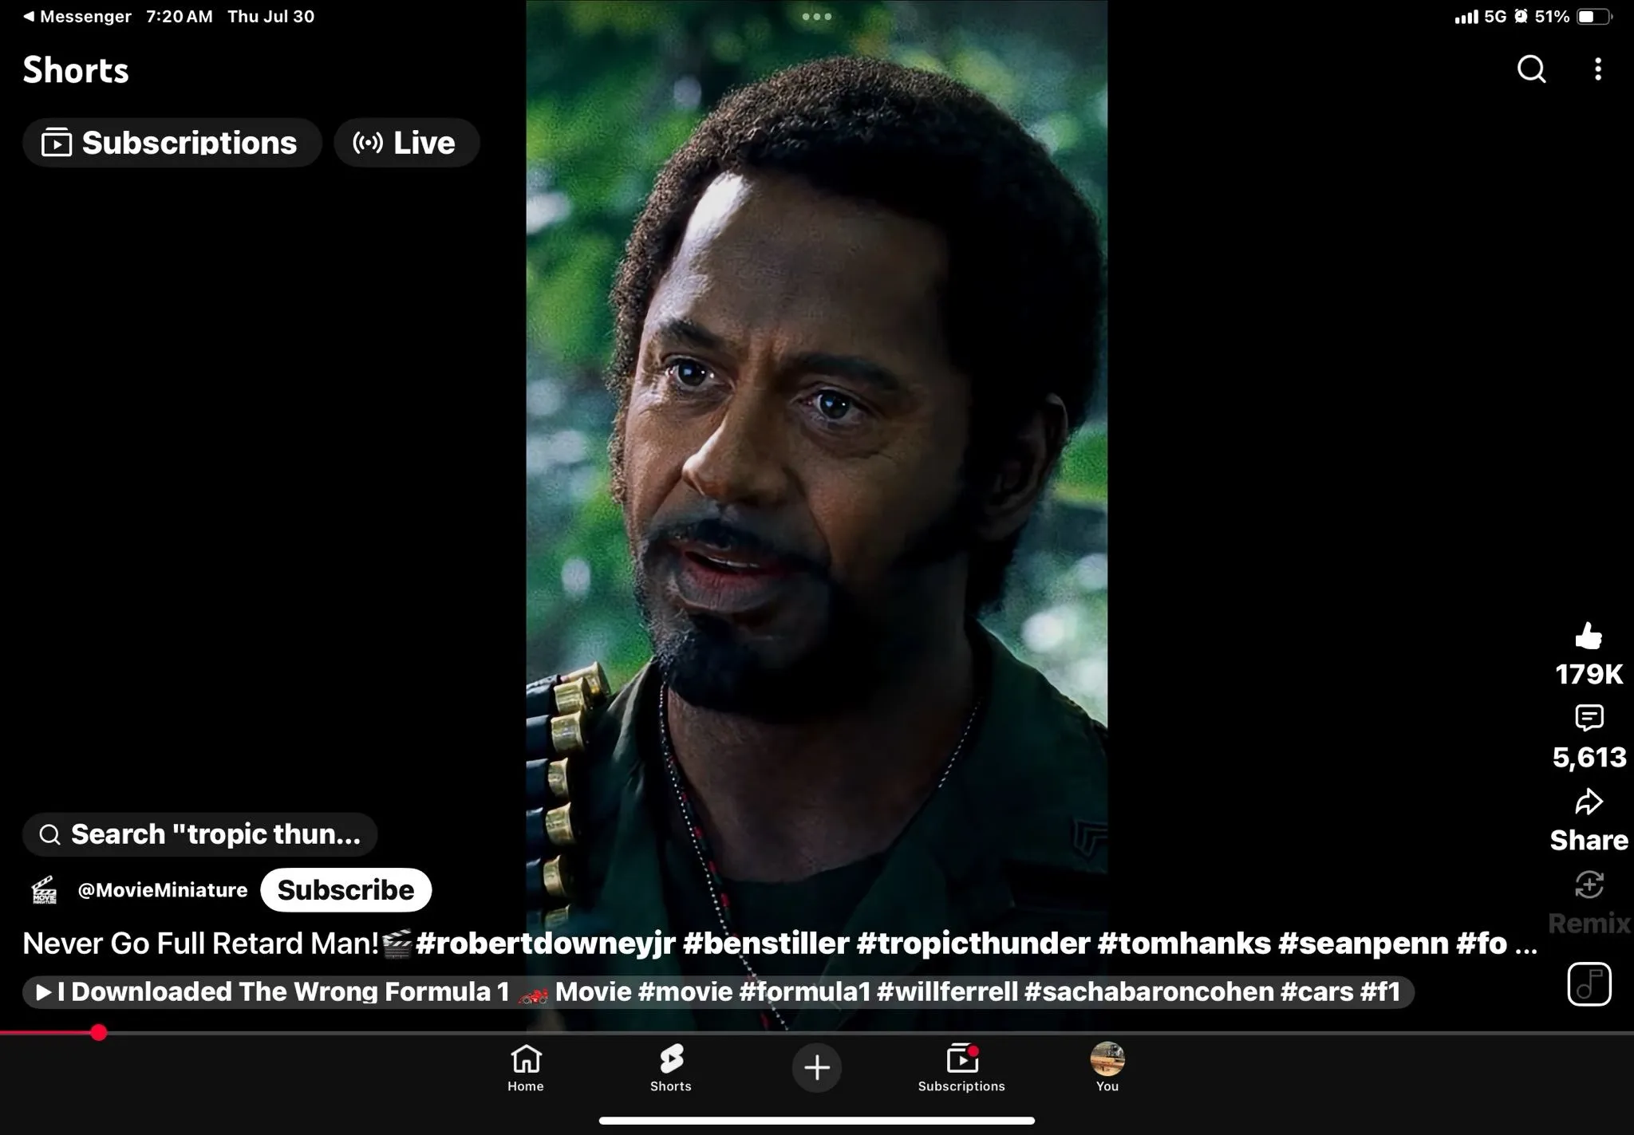Open the #tropicthunder hashtag
Screen dimensions: 1634x1135
973,944
